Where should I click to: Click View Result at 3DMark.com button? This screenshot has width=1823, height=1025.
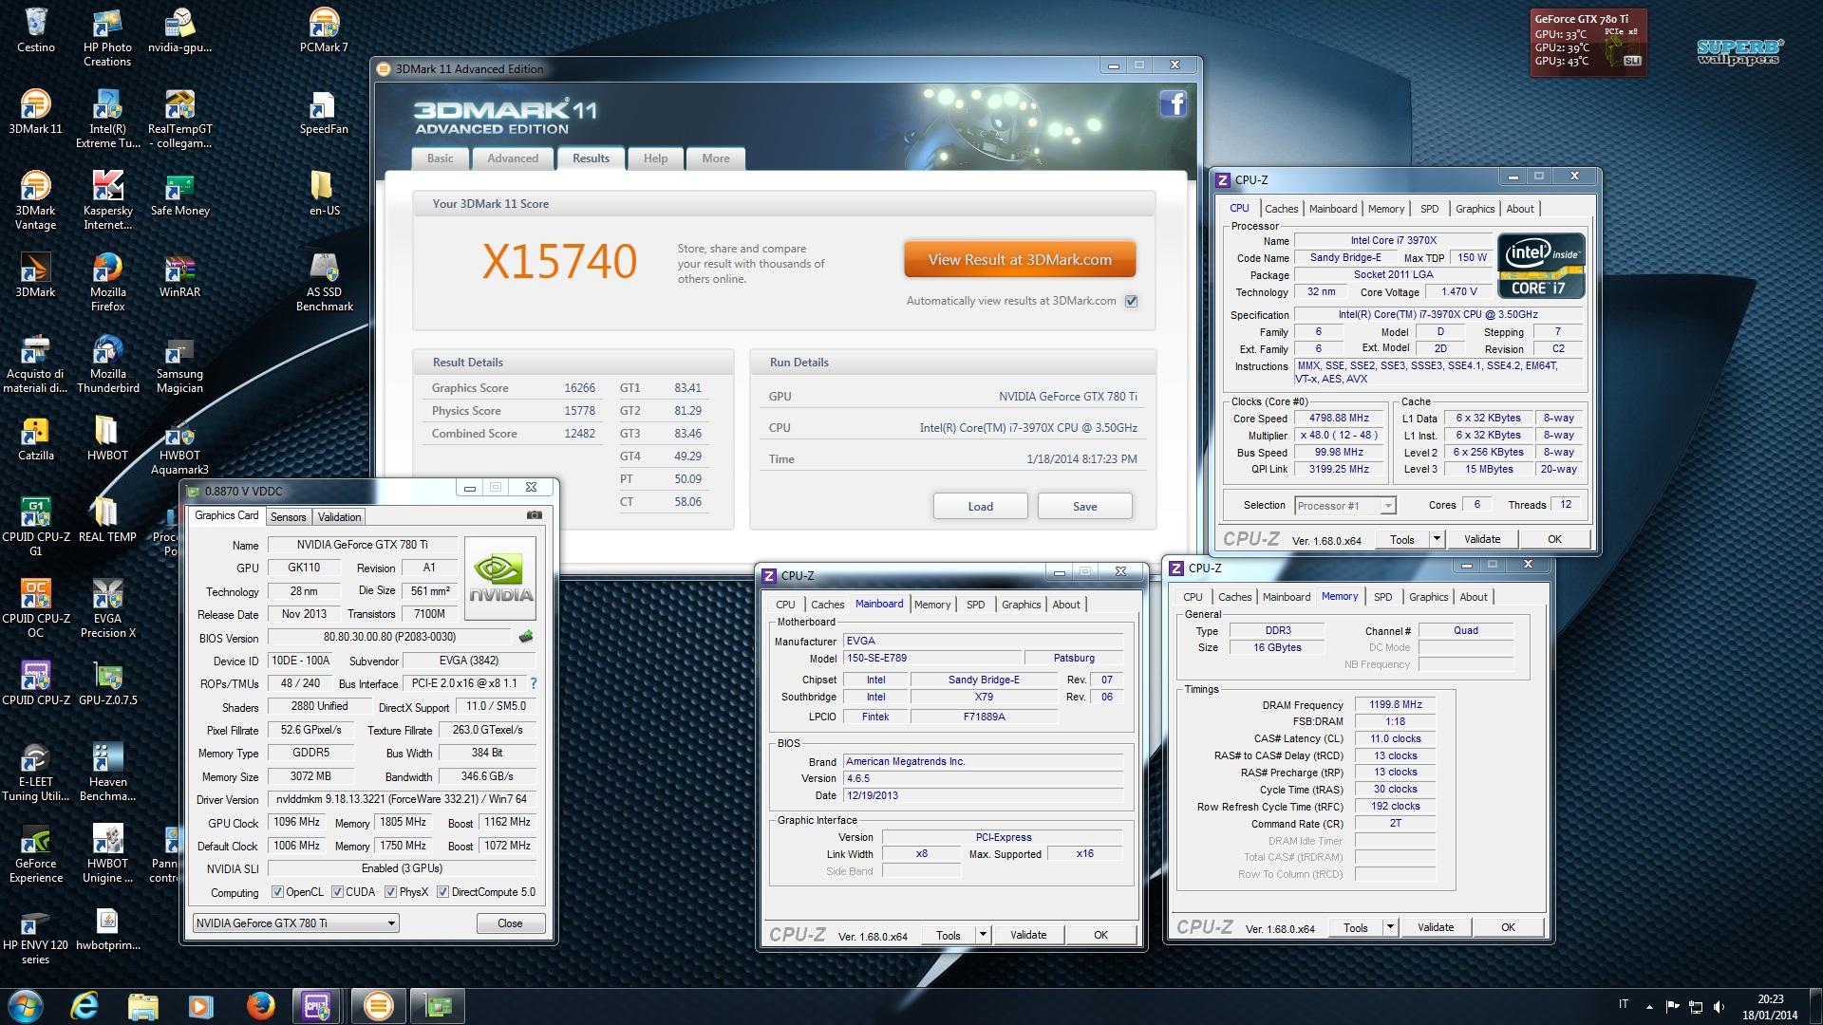pyautogui.click(x=1020, y=259)
